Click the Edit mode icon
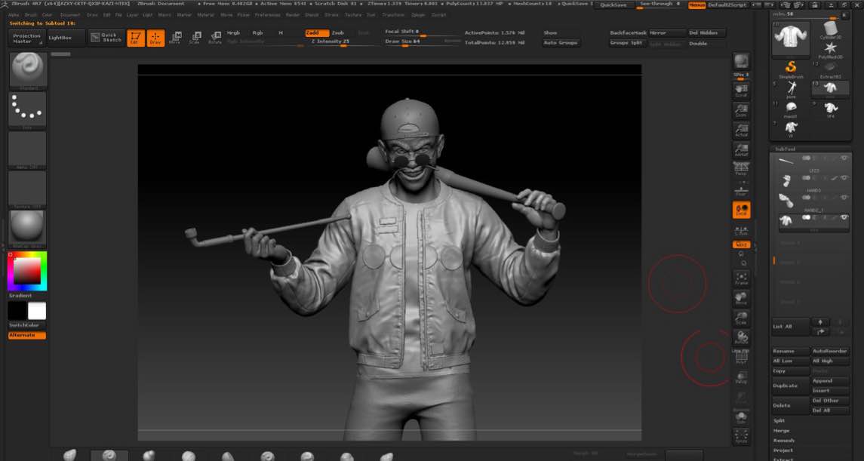 coord(136,38)
